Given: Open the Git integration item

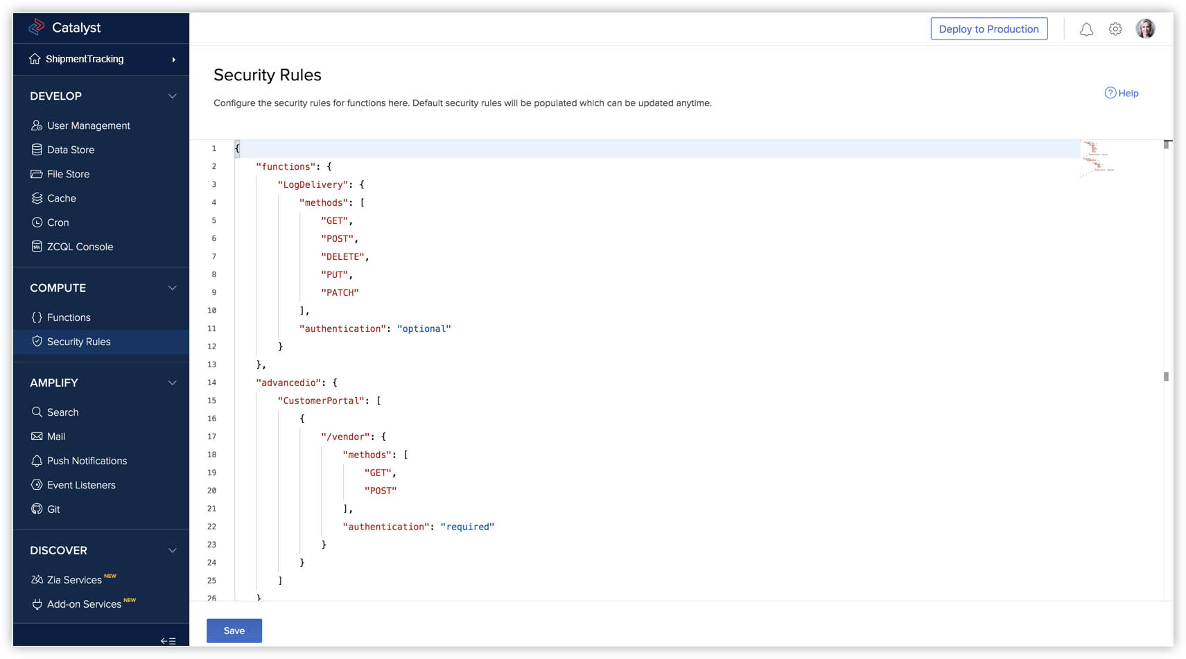Looking at the screenshot, I should click(x=53, y=509).
